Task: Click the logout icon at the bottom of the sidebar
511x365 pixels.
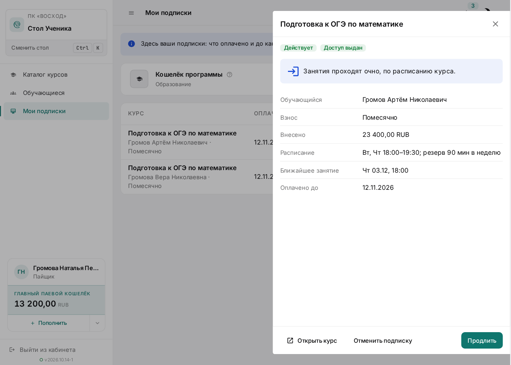Action: tap(12, 350)
